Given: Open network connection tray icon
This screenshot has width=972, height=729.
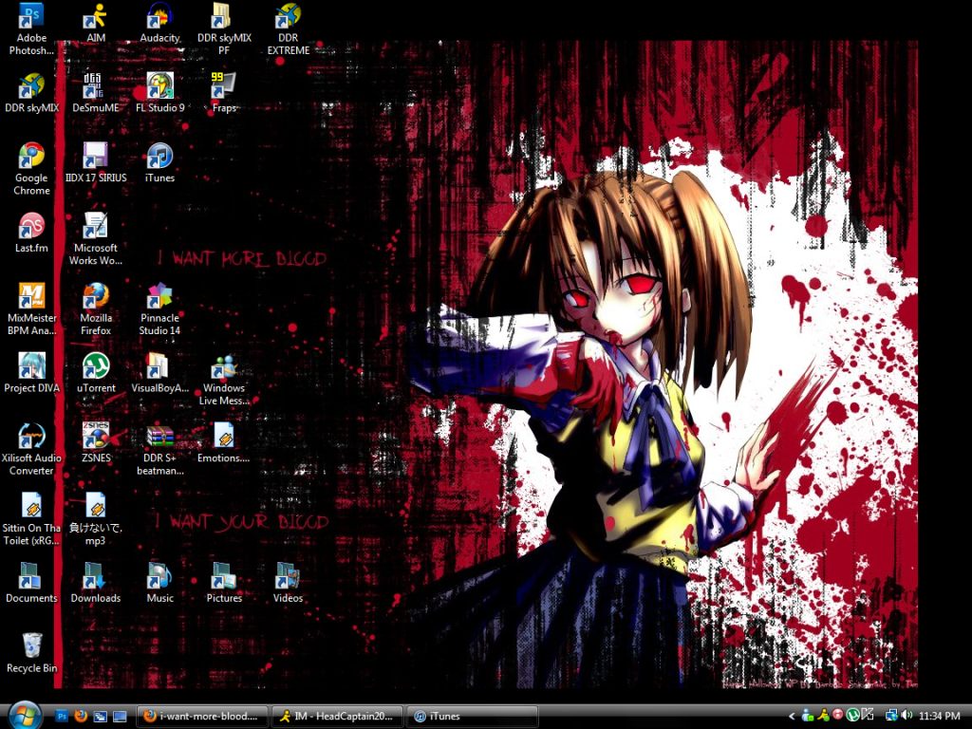Looking at the screenshot, I should 891,716.
